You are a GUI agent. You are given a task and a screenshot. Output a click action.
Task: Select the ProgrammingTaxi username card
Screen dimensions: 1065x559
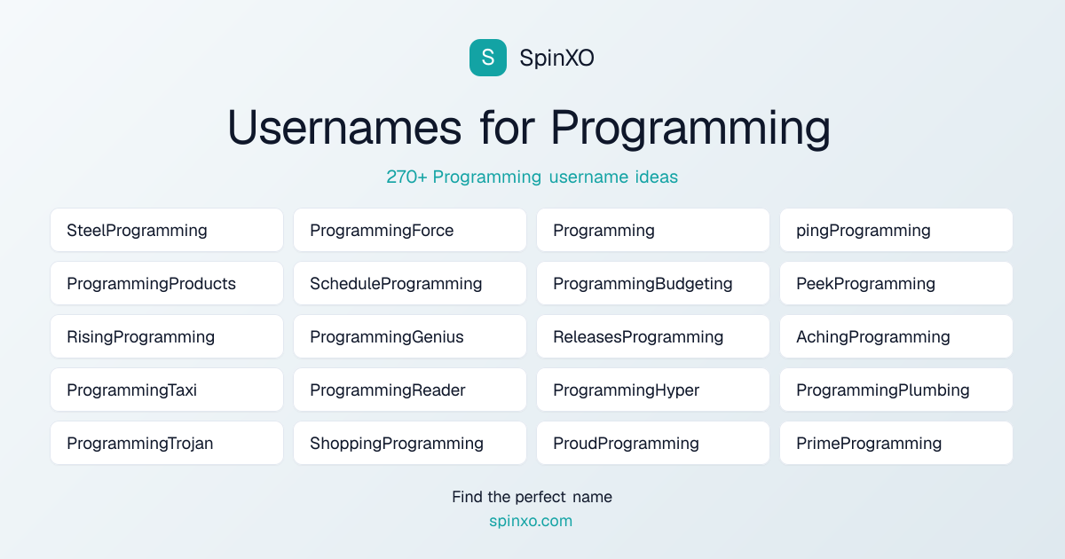(167, 390)
